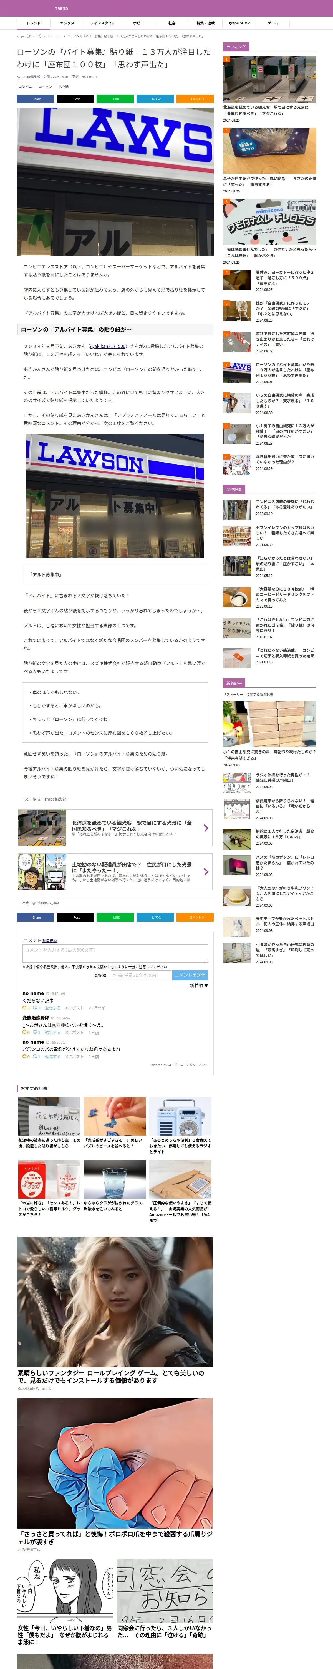Click the top Facebook Share button
This screenshot has width=333, height=1669.
(36, 99)
